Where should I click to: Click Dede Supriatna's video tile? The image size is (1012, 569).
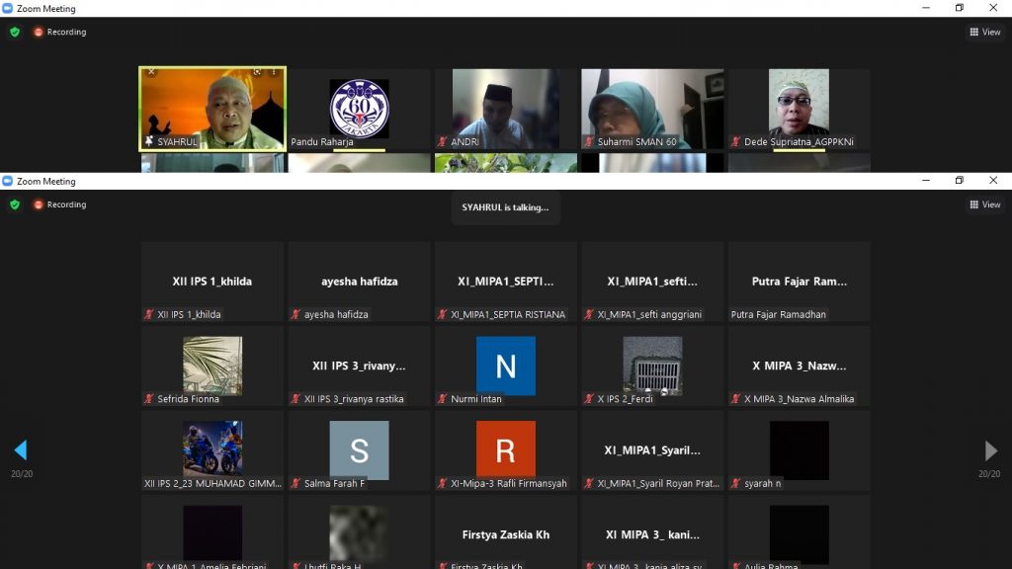coord(799,107)
